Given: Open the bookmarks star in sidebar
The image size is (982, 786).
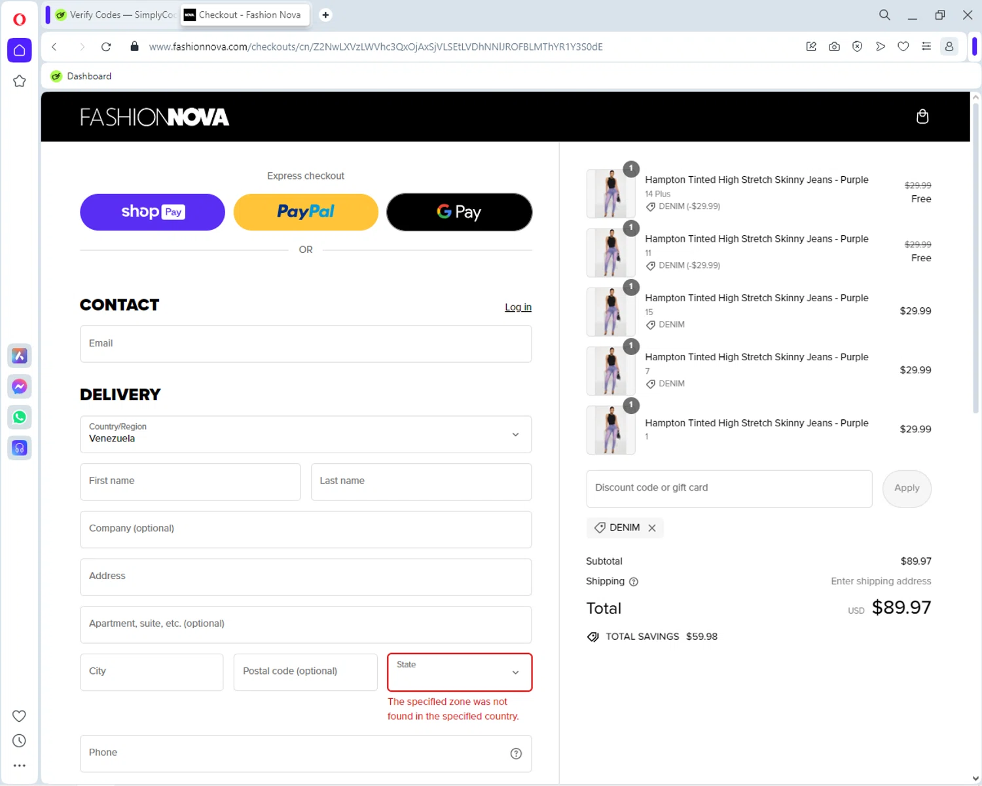Looking at the screenshot, I should (20, 81).
